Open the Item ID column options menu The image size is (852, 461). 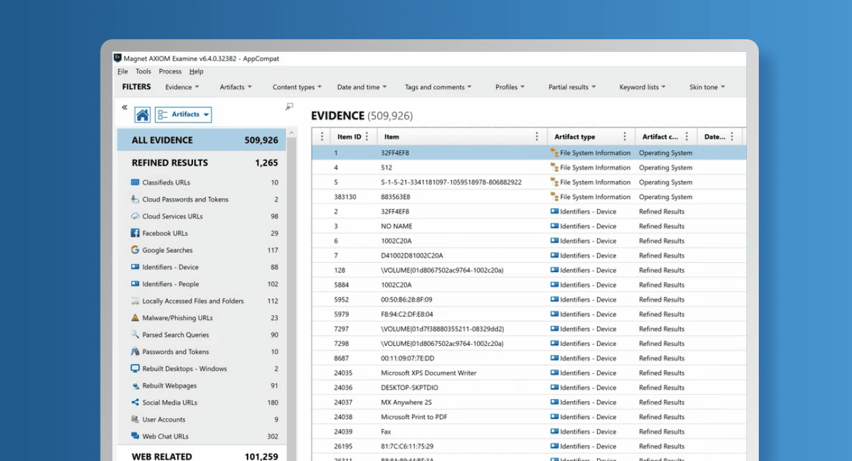[367, 136]
